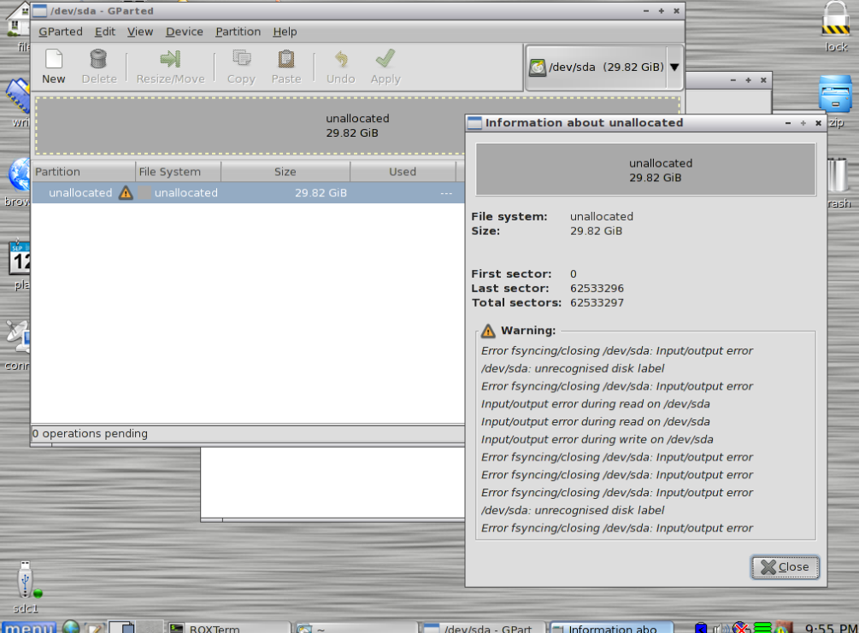The image size is (859, 633).
Task: Open the /dev/sda device selector dropdown
Action: point(603,67)
